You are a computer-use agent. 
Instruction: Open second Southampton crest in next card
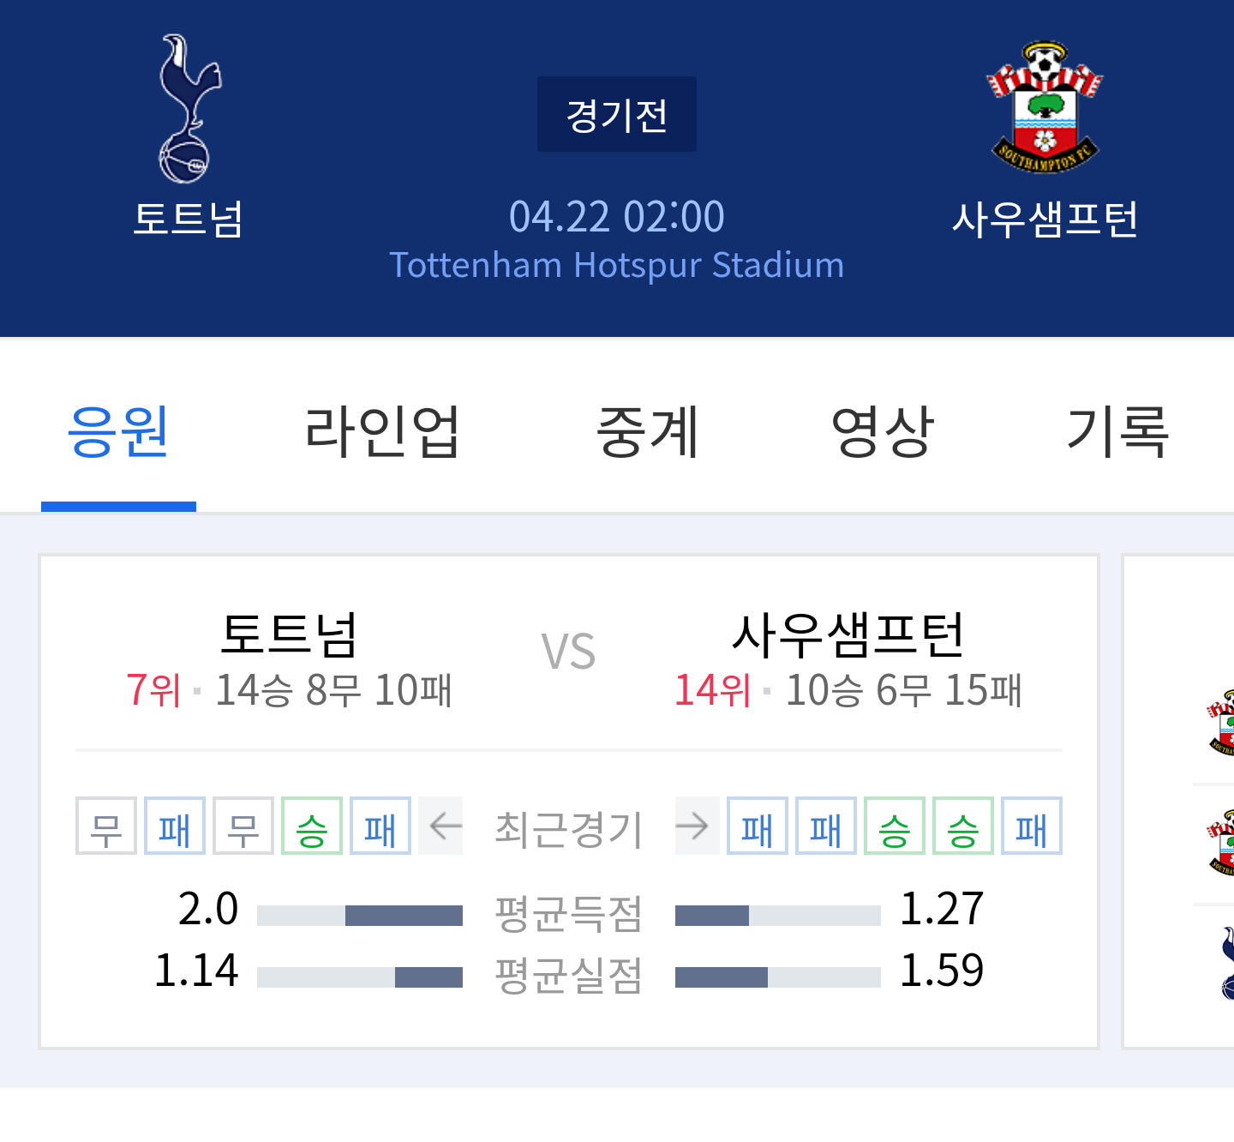point(1220,842)
